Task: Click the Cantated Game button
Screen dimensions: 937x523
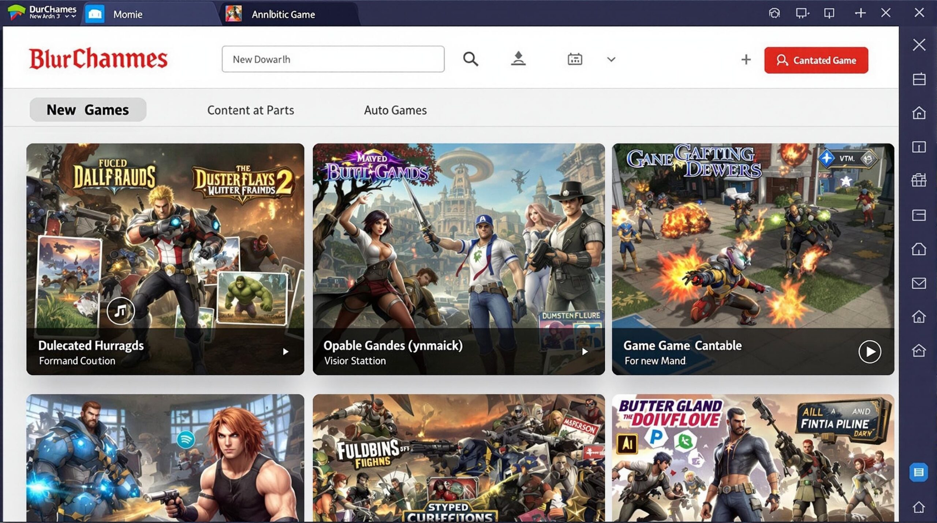Action: pos(816,60)
